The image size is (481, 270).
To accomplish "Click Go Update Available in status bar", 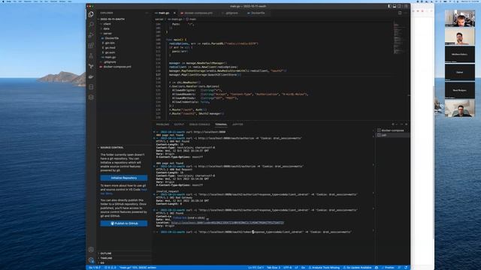I will 357,268.
